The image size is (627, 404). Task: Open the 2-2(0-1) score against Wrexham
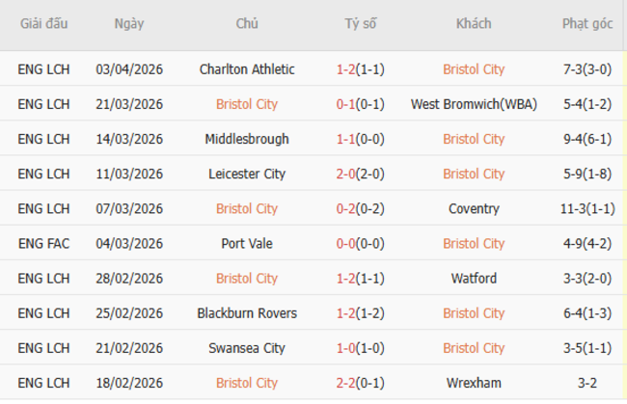coord(363,383)
